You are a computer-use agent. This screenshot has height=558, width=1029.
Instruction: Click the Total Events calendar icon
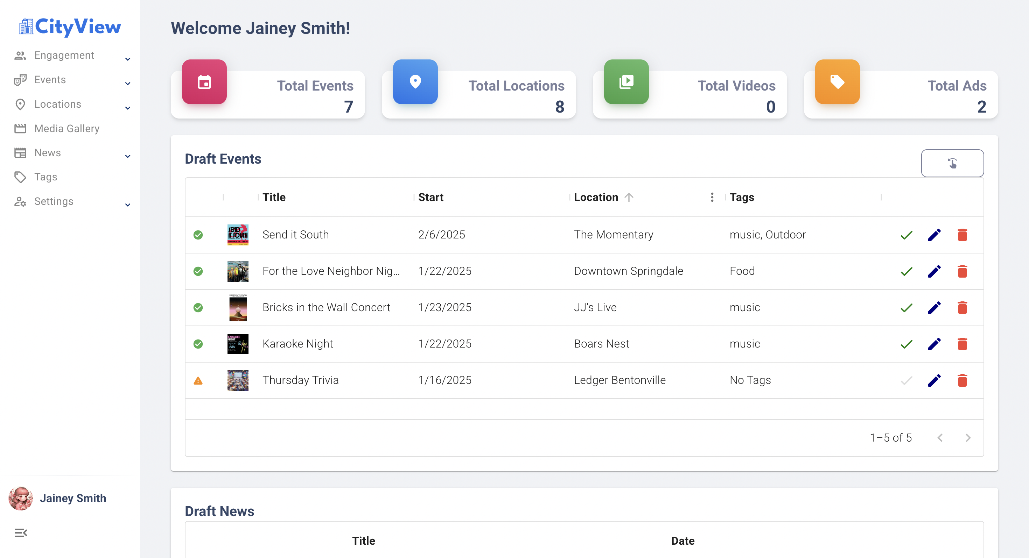pyautogui.click(x=204, y=82)
